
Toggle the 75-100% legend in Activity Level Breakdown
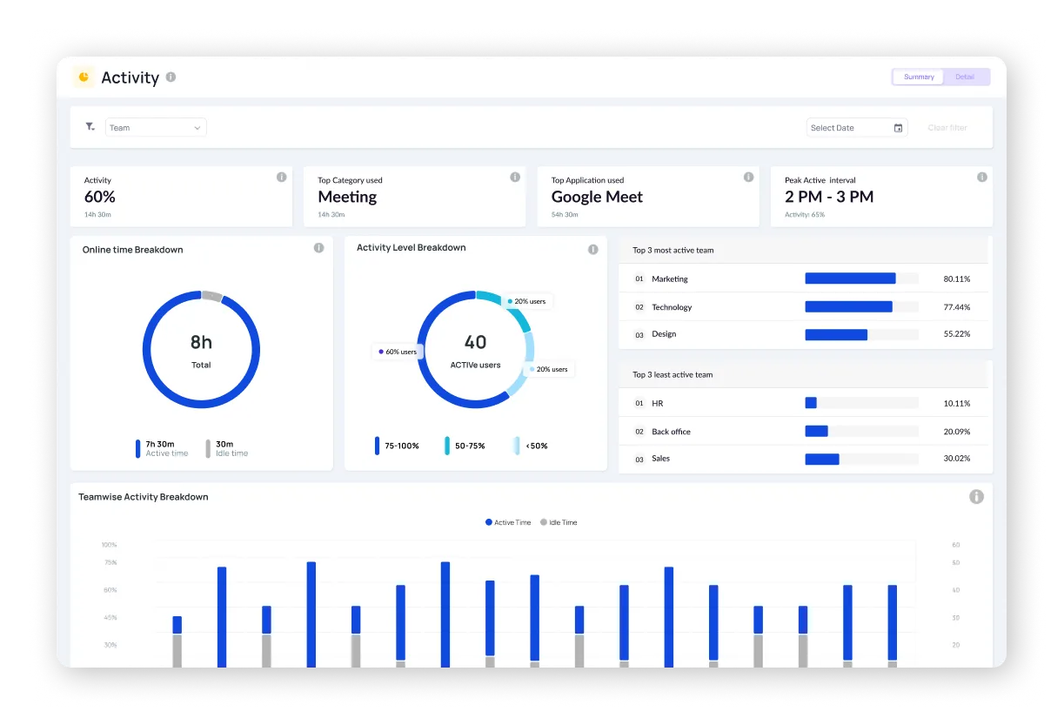(x=397, y=446)
